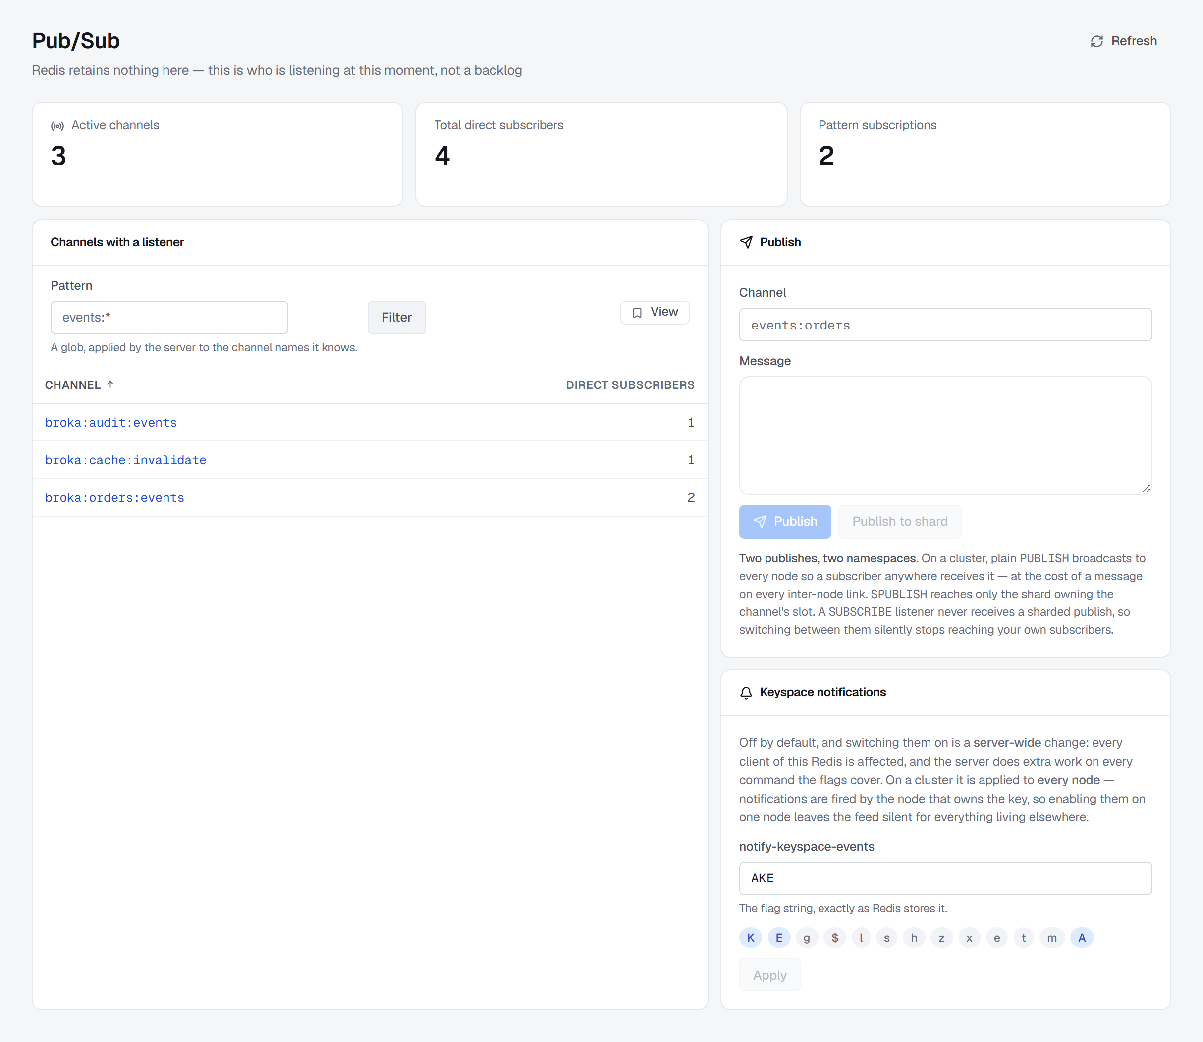Toggle the lowercase e flag chip

pos(997,938)
